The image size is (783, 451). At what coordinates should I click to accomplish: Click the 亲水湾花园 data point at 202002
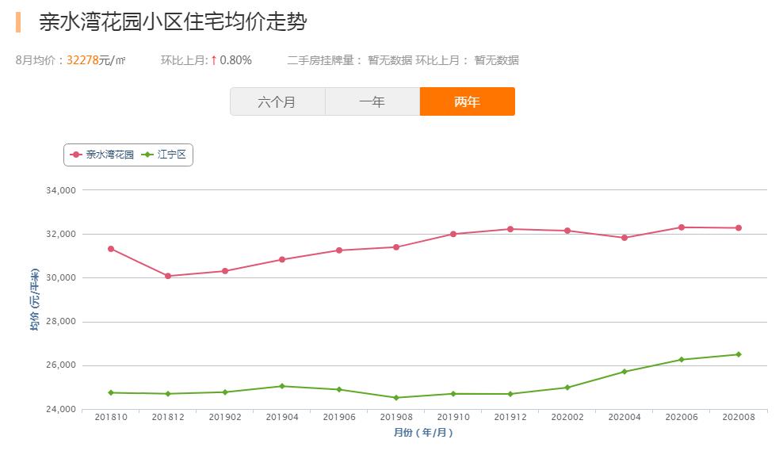[567, 231]
